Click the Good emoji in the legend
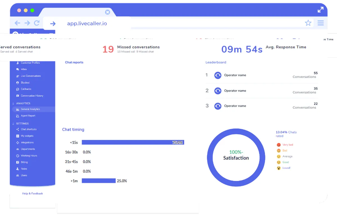This screenshot has height=219, width=337. 279,162
